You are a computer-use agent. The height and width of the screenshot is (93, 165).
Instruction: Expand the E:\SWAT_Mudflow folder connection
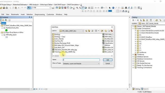pyautogui.click(x=136, y=37)
